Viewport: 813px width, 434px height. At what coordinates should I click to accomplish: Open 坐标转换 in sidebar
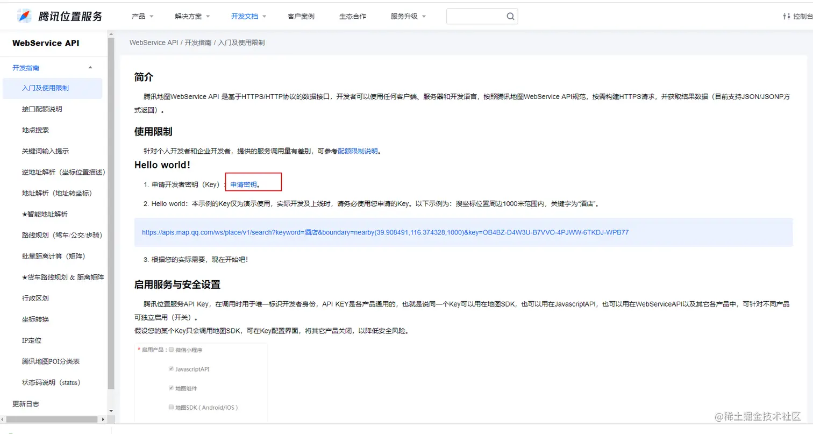pyautogui.click(x=35, y=319)
